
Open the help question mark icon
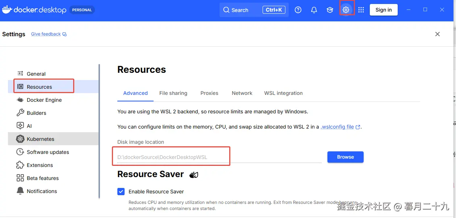[x=298, y=10]
